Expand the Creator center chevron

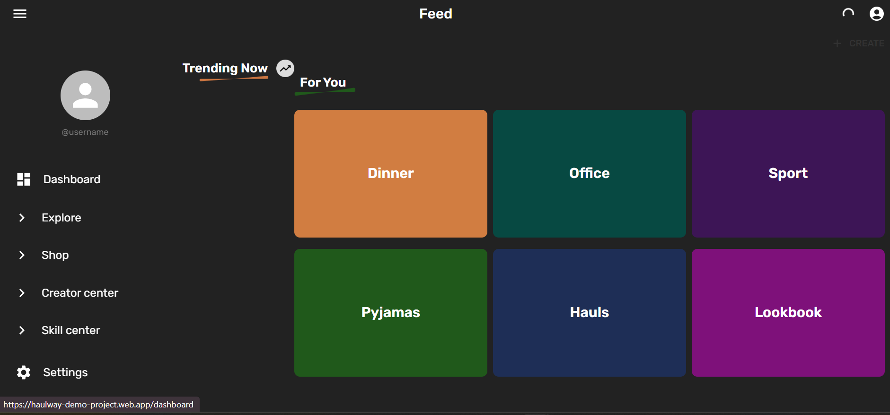coord(22,293)
